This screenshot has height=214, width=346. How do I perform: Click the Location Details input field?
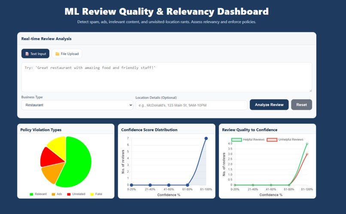pos(191,105)
